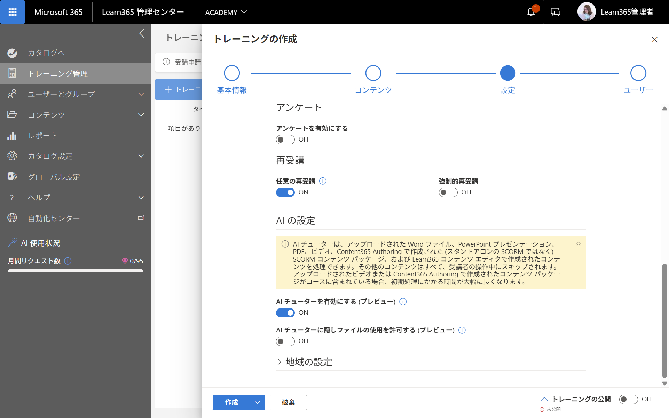The image size is (669, 418).
Task: Click the external link icon beside 自動化センター
Action: 141,218
